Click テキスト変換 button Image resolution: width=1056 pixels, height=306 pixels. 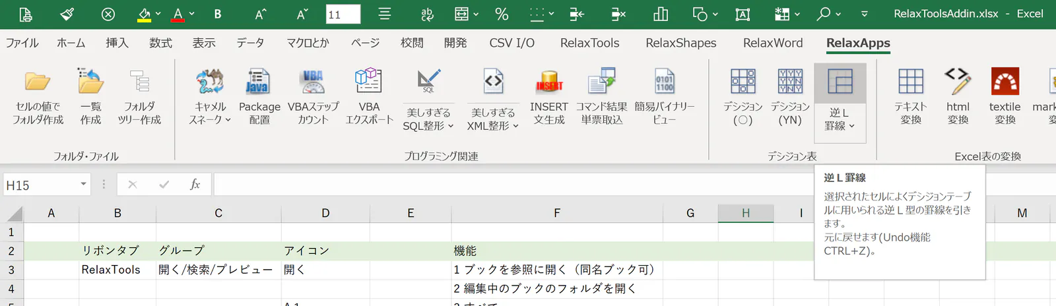point(911,97)
